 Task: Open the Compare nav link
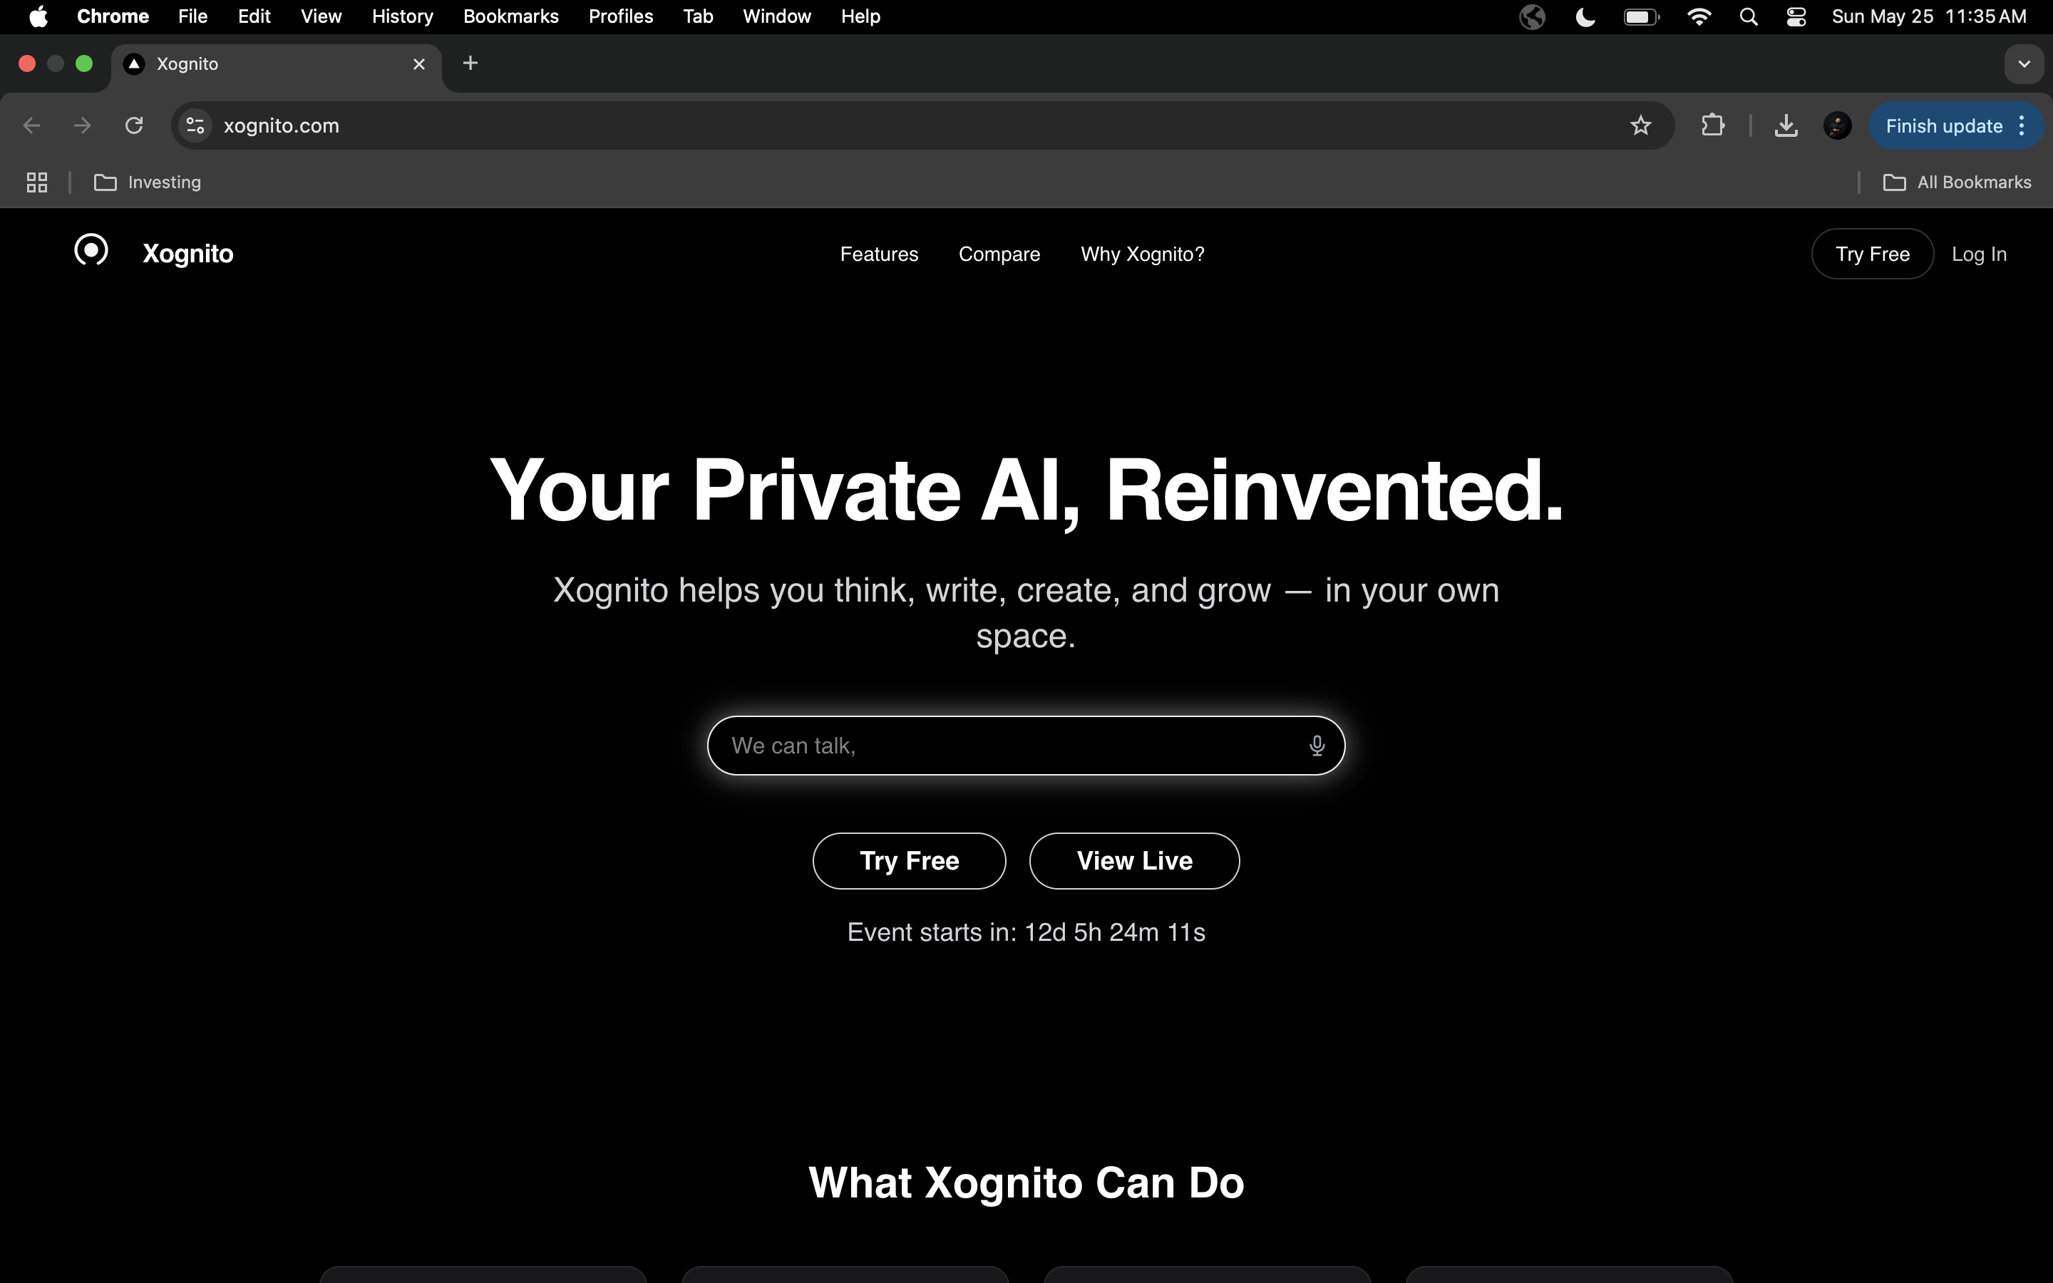point(999,254)
